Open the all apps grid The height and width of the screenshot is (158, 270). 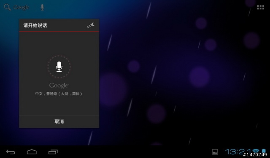(261, 7)
